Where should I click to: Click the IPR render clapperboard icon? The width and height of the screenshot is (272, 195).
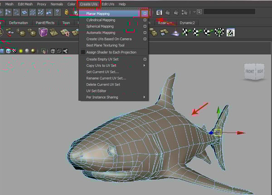pos(176,12)
